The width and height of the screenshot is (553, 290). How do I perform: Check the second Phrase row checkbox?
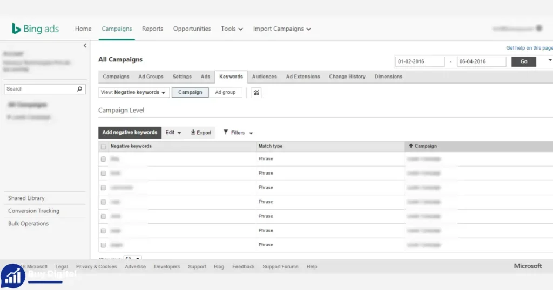click(x=103, y=174)
